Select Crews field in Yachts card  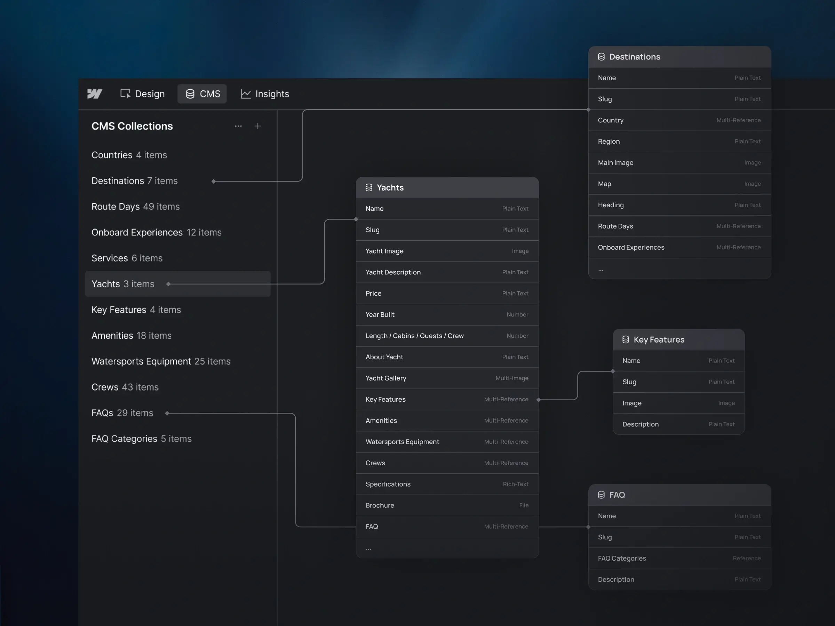coord(447,463)
